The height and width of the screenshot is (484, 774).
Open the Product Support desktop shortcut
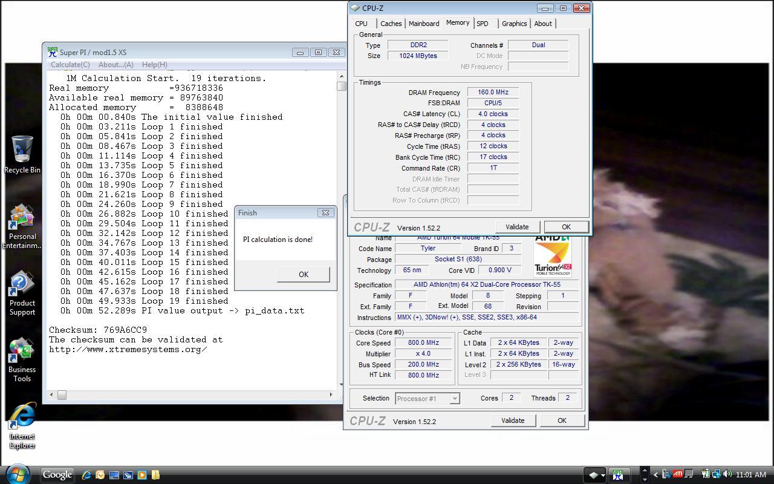pyautogui.click(x=22, y=294)
